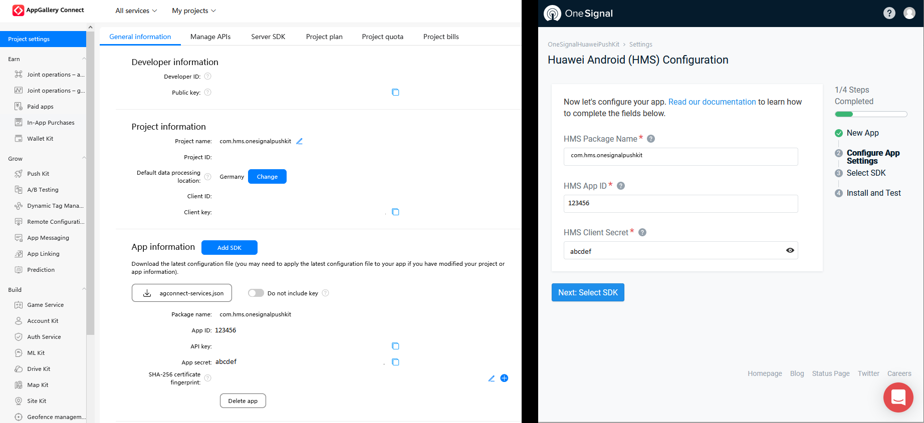Click the Map Kit sidebar icon
The height and width of the screenshot is (423, 924).
coord(19,385)
